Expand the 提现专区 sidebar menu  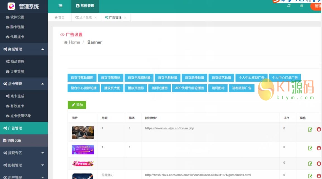tap(42, 153)
